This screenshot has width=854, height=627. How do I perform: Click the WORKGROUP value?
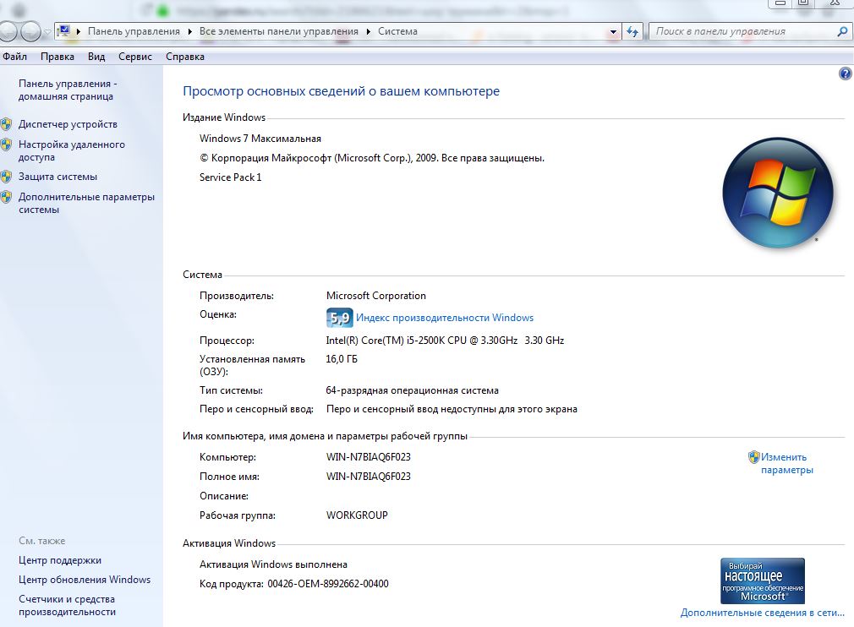pyautogui.click(x=357, y=515)
